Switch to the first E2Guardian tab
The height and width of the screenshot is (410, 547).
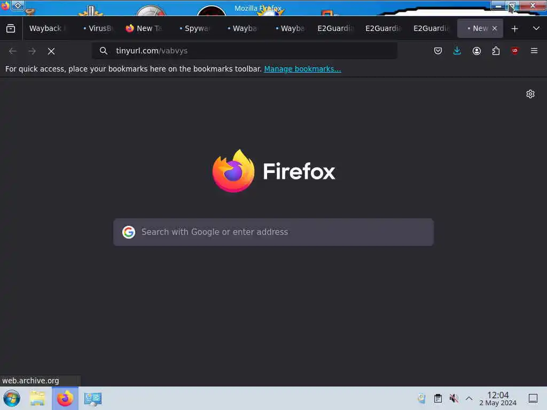tap(335, 29)
